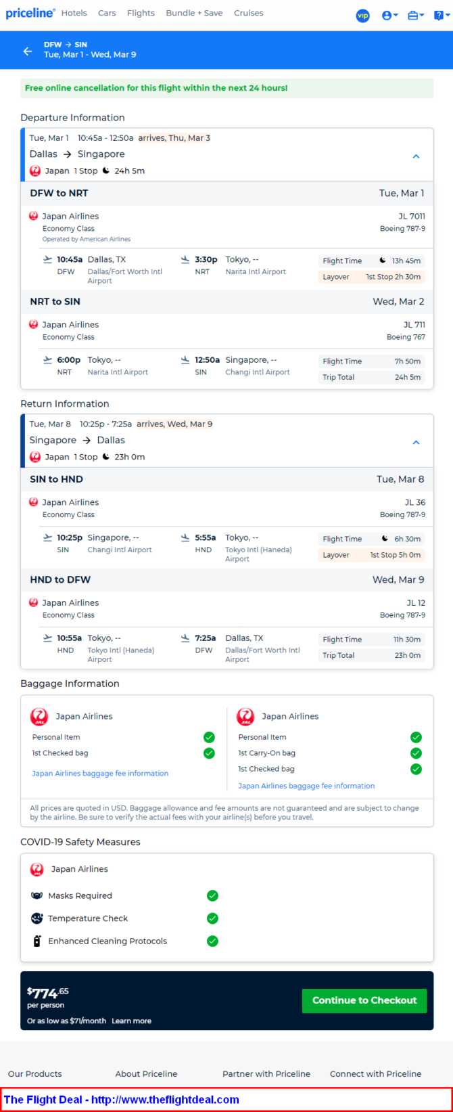
Task: Click overnight moon icon beside 6h 30m
Action: pyautogui.click(x=385, y=539)
